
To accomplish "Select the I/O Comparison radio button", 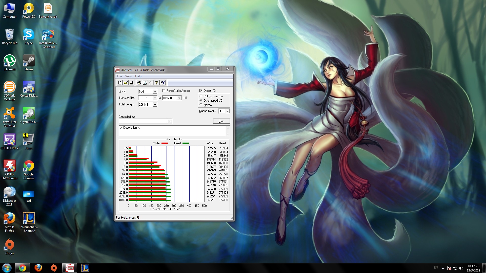I will tap(201, 96).
